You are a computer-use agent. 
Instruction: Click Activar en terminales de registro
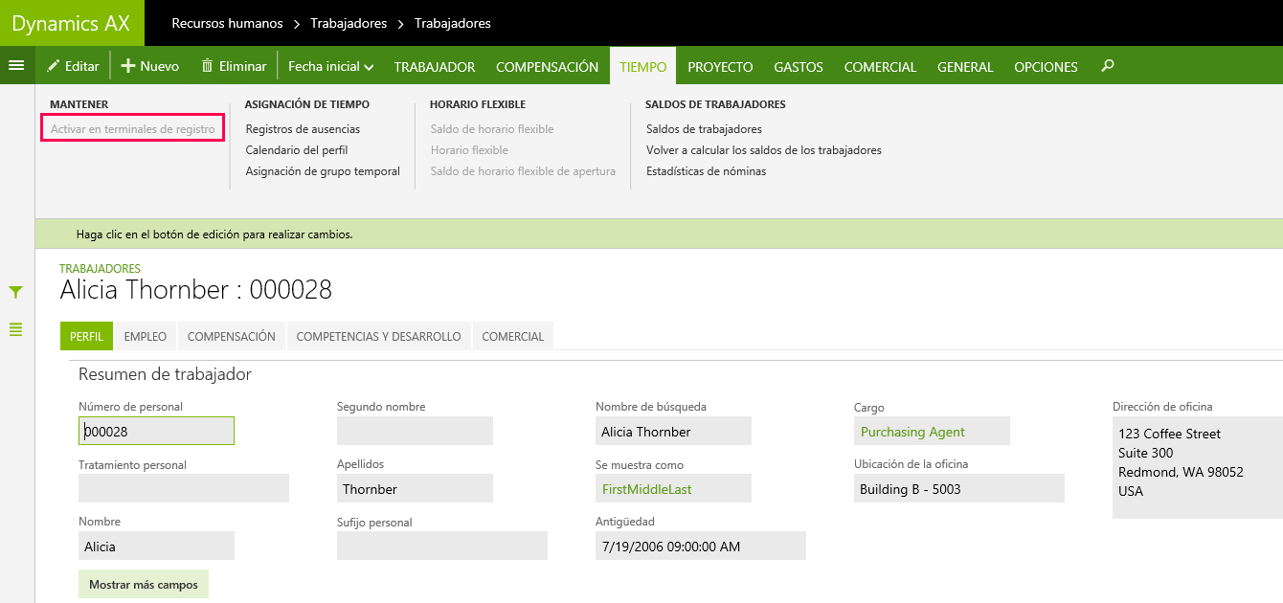[x=132, y=129]
